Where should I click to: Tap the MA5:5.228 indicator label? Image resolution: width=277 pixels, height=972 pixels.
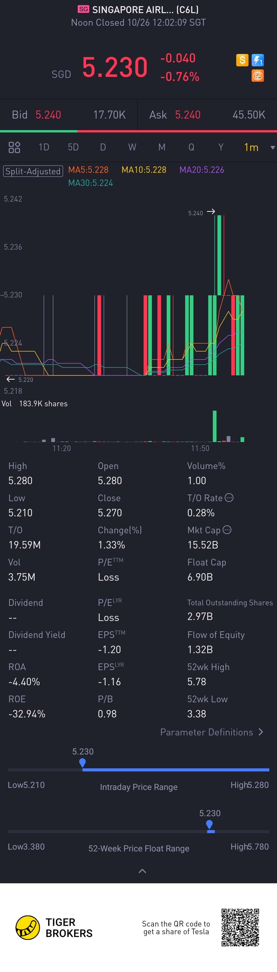click(x=88, y=170)
